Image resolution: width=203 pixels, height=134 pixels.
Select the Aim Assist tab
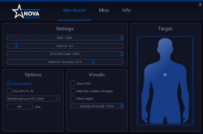pos(74,10)
